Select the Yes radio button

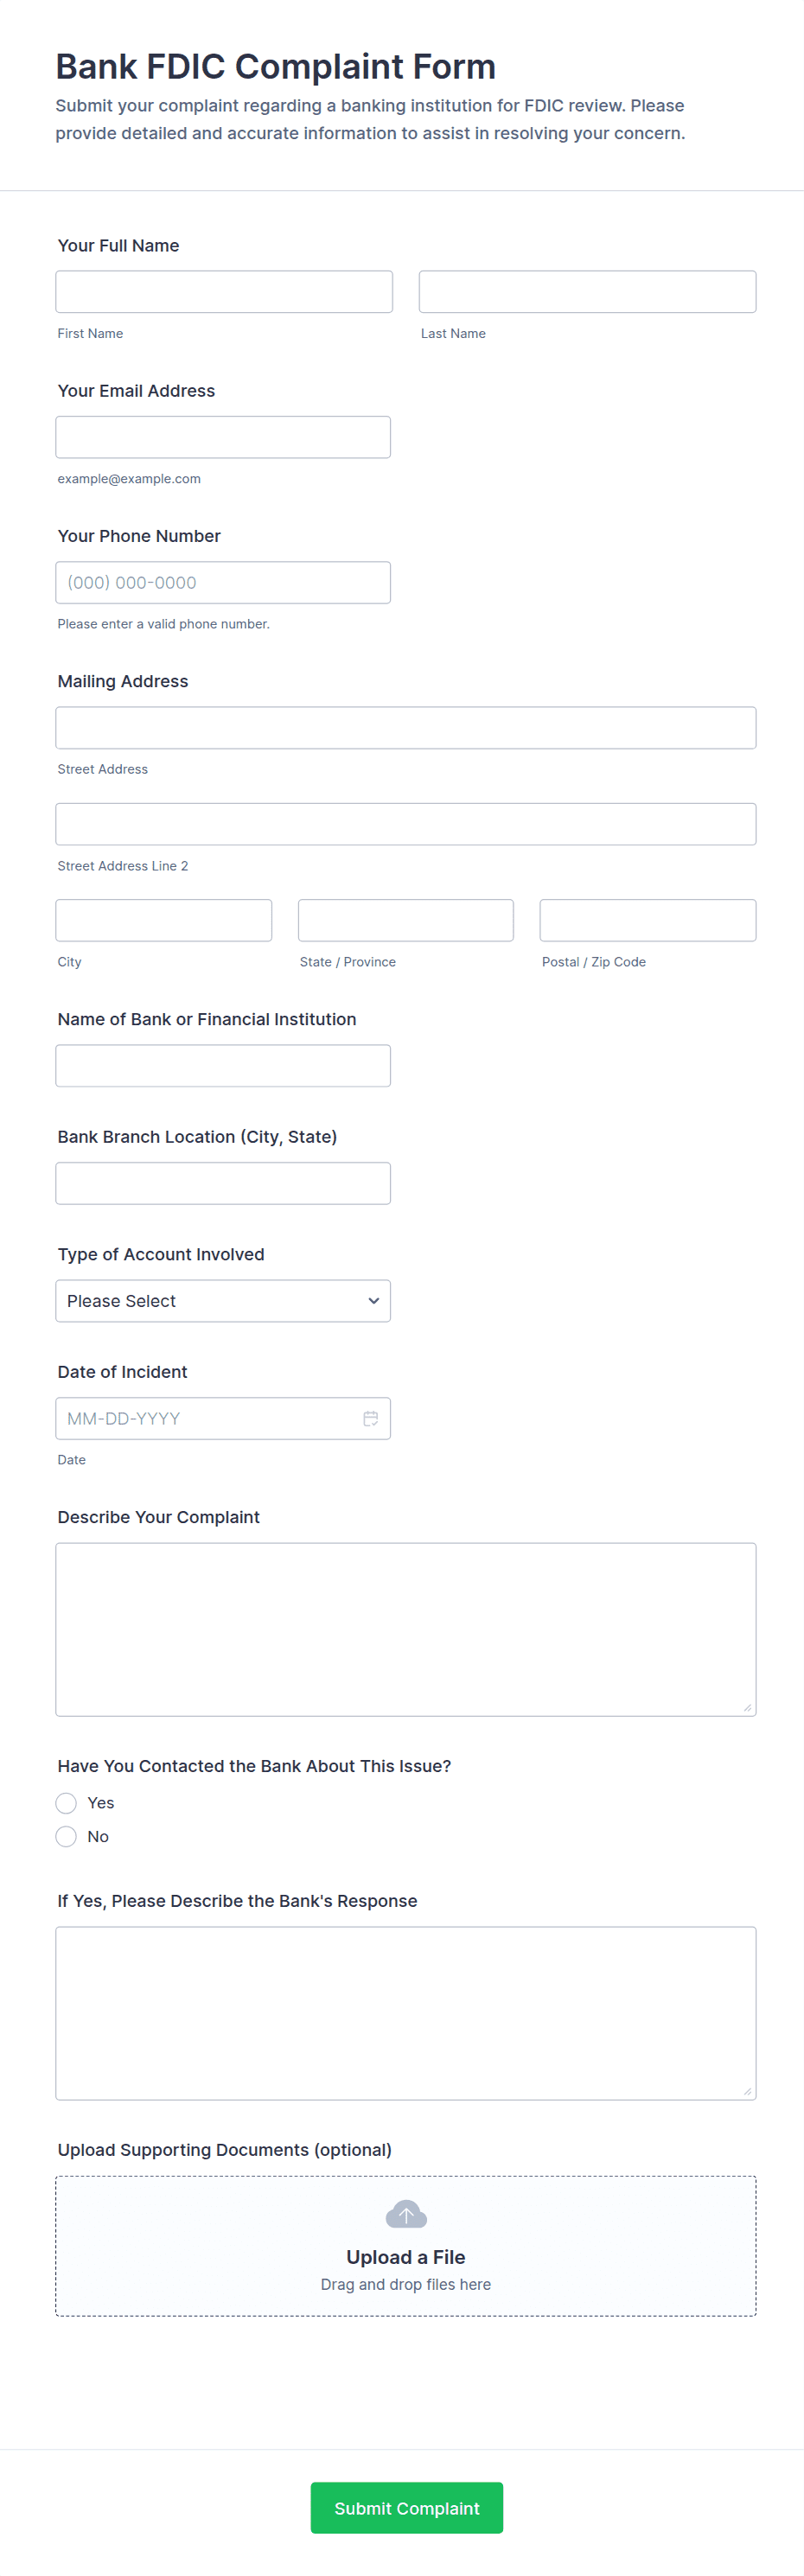coord(66,1802)
